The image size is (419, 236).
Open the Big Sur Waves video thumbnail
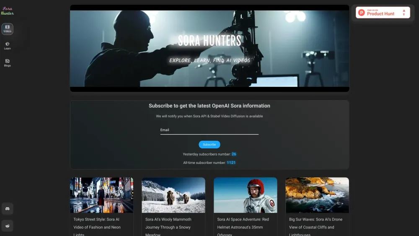[x=317, y=195]
